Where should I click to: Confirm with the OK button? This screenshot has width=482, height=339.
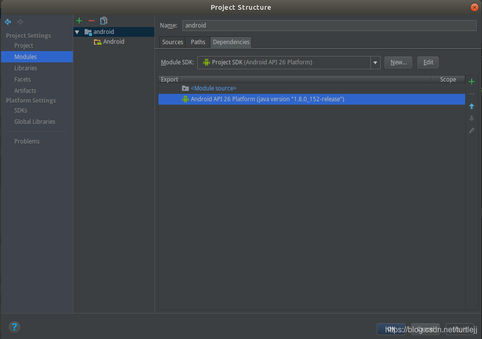tap(391, 329)
